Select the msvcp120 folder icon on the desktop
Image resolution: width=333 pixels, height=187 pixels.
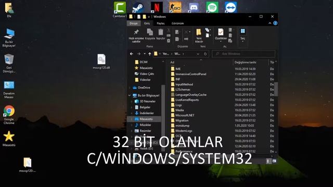27,165
